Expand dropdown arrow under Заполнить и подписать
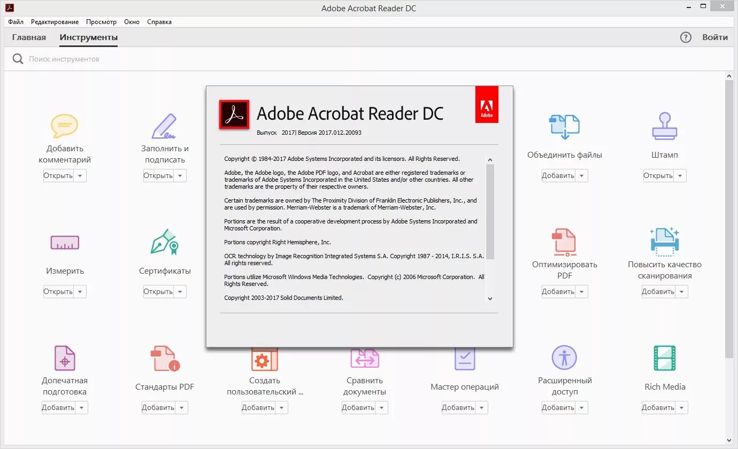The height and width of the screenshot is (449, 738). (x=180, y=175)
